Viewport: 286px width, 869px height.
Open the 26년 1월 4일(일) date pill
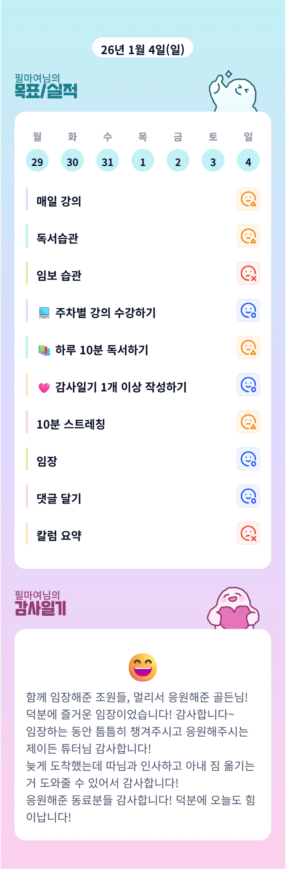click(142, 49)
